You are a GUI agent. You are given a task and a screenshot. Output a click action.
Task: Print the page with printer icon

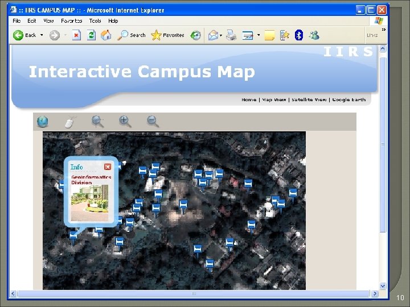coord(231,35)
